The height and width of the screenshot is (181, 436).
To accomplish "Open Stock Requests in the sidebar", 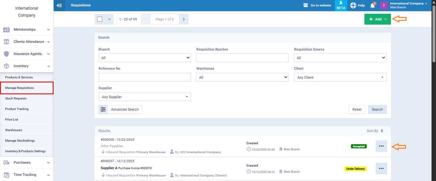I will [x=16, y=98].
